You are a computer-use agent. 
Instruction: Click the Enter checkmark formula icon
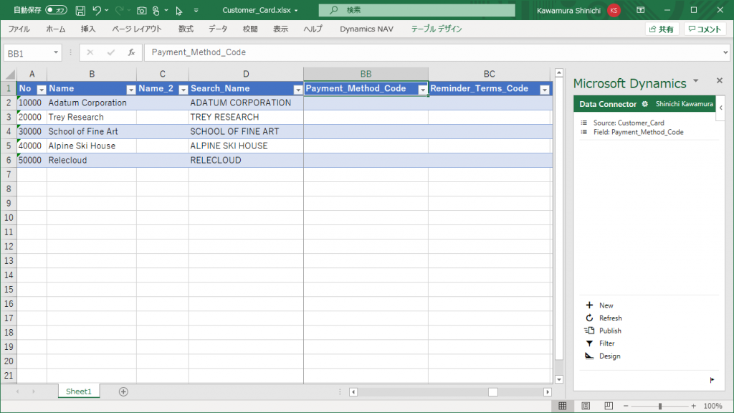[110, 52]
